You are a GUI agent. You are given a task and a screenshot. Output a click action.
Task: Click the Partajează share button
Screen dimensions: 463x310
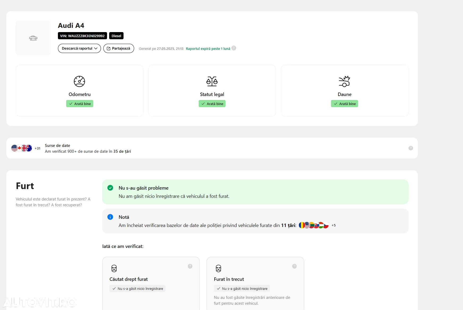(118, 49)
